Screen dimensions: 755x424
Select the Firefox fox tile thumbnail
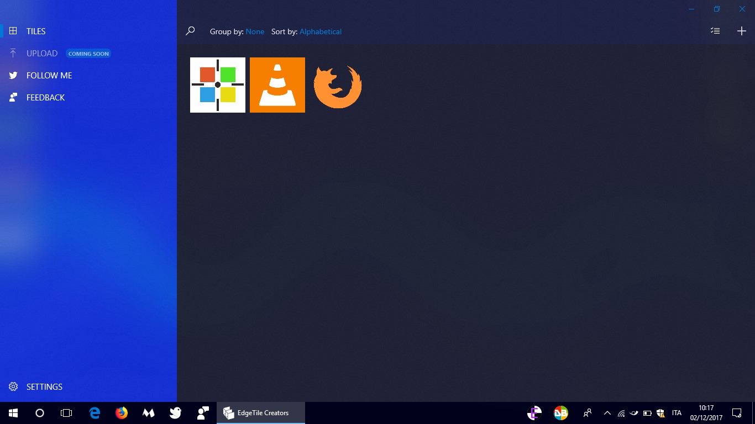337,85
